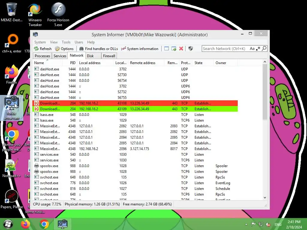Image resolution: width=307 pixels, height=230 pixels.
Task: Sort by the State column header
Action: (x=203, y=63)
